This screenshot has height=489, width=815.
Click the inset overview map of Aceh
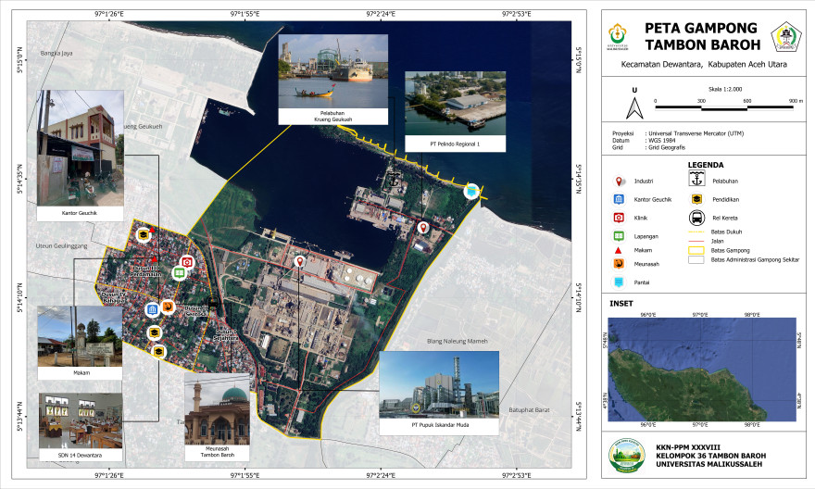pyautogui.click(x=701, y=369)
